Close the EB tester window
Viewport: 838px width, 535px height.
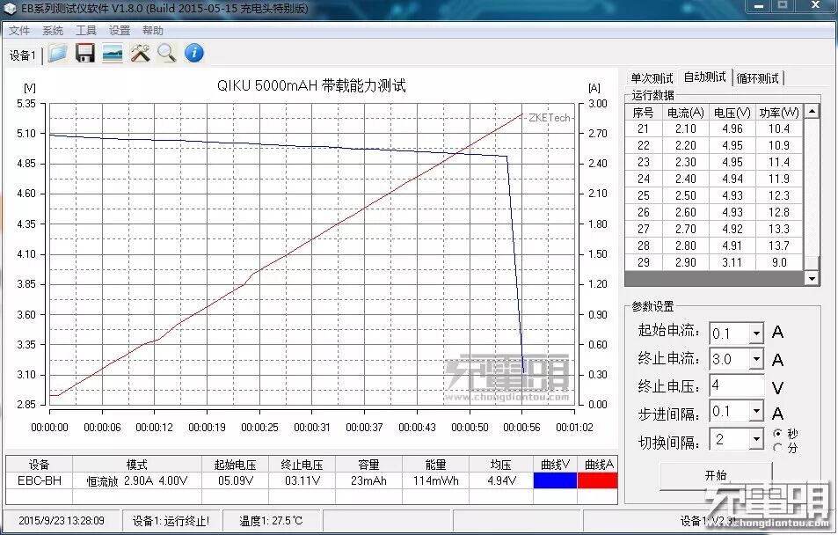(x=815, y=6)
